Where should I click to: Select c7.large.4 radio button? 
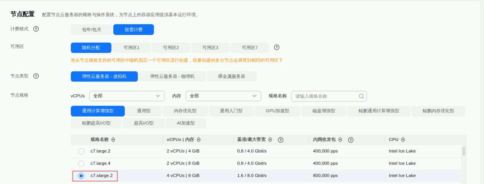(81, 164)
